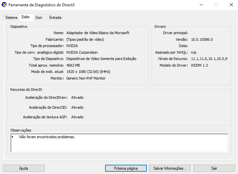Close the DirectX diagnostic window
Viewport: 238px width, 174px height.
(231, 5)
